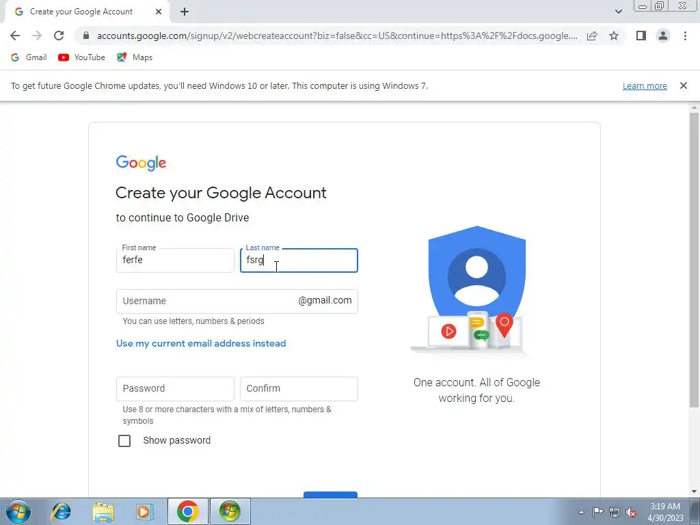This screenshot has width=700, height=525.
Task: Click the share page icon in the address bar
Action: [592, 36]
